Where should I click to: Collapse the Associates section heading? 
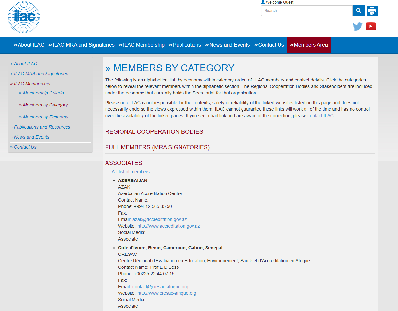[x=123, y=163]
